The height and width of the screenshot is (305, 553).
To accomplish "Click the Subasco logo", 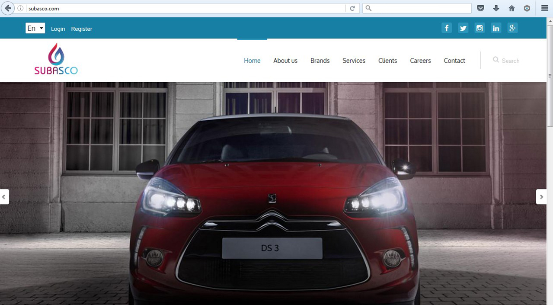I will (56, 59).
